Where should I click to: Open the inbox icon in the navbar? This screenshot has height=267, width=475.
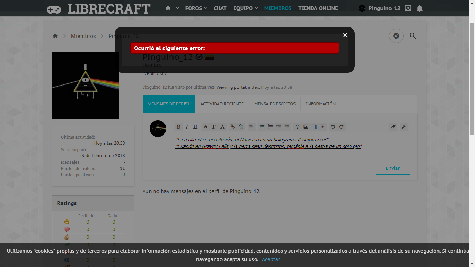click(408, 8)
